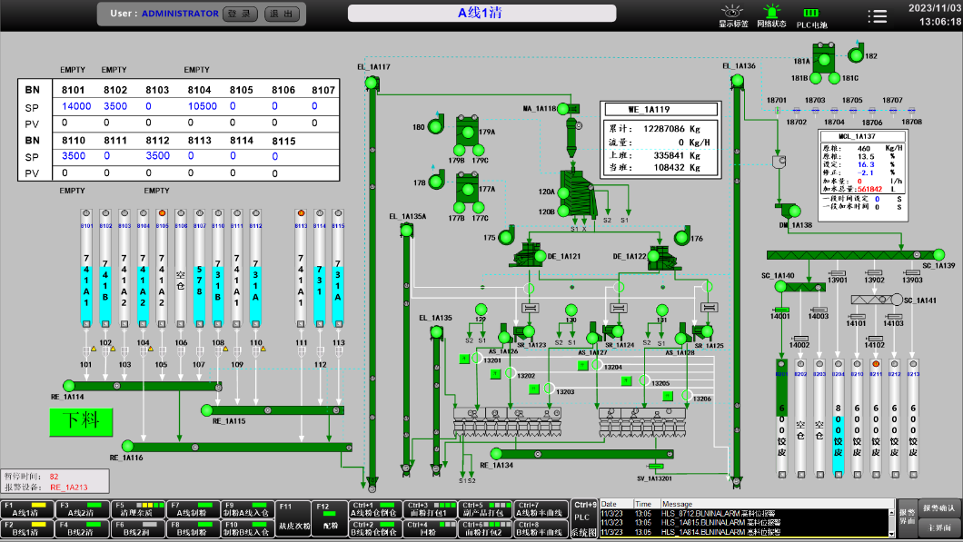Click the DE_1A121 destoner machine icon
Image resolution: width=963 pixels, height=542 pixels.
click(x=528, y=255)
